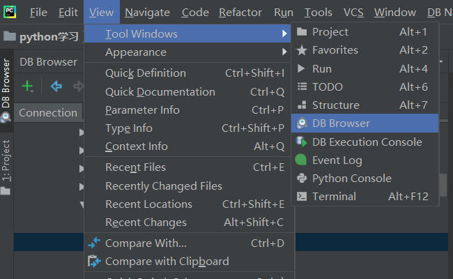Click Compare with Clipboard menu item

coord(167,262)
